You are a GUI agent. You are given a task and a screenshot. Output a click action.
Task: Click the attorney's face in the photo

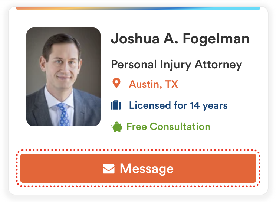tap(62, 65)
